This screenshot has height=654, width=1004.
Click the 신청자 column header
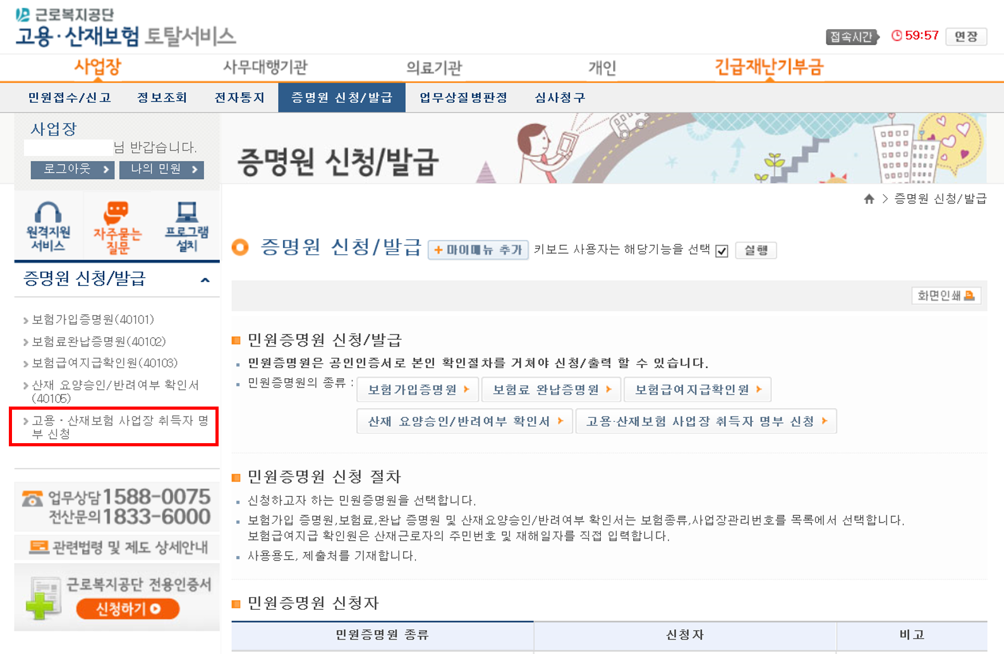(x=685, y=635)
